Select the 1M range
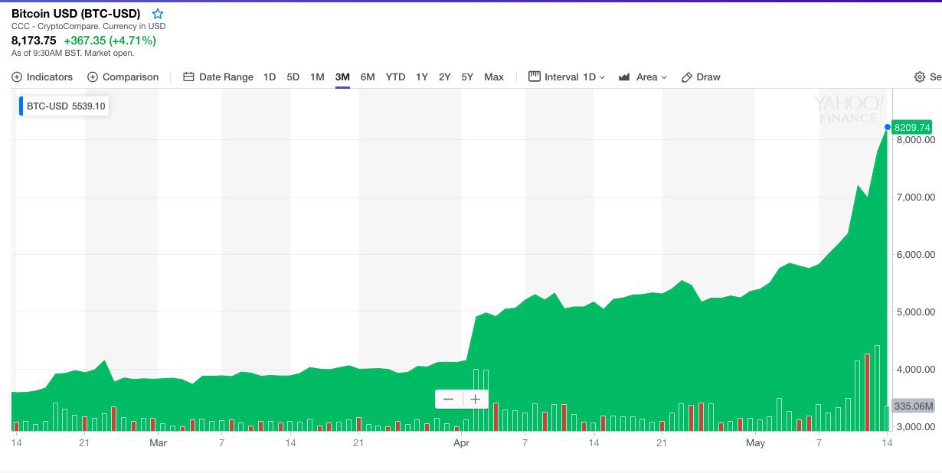The width and height of the screenshot is (942, 473). 317,77
